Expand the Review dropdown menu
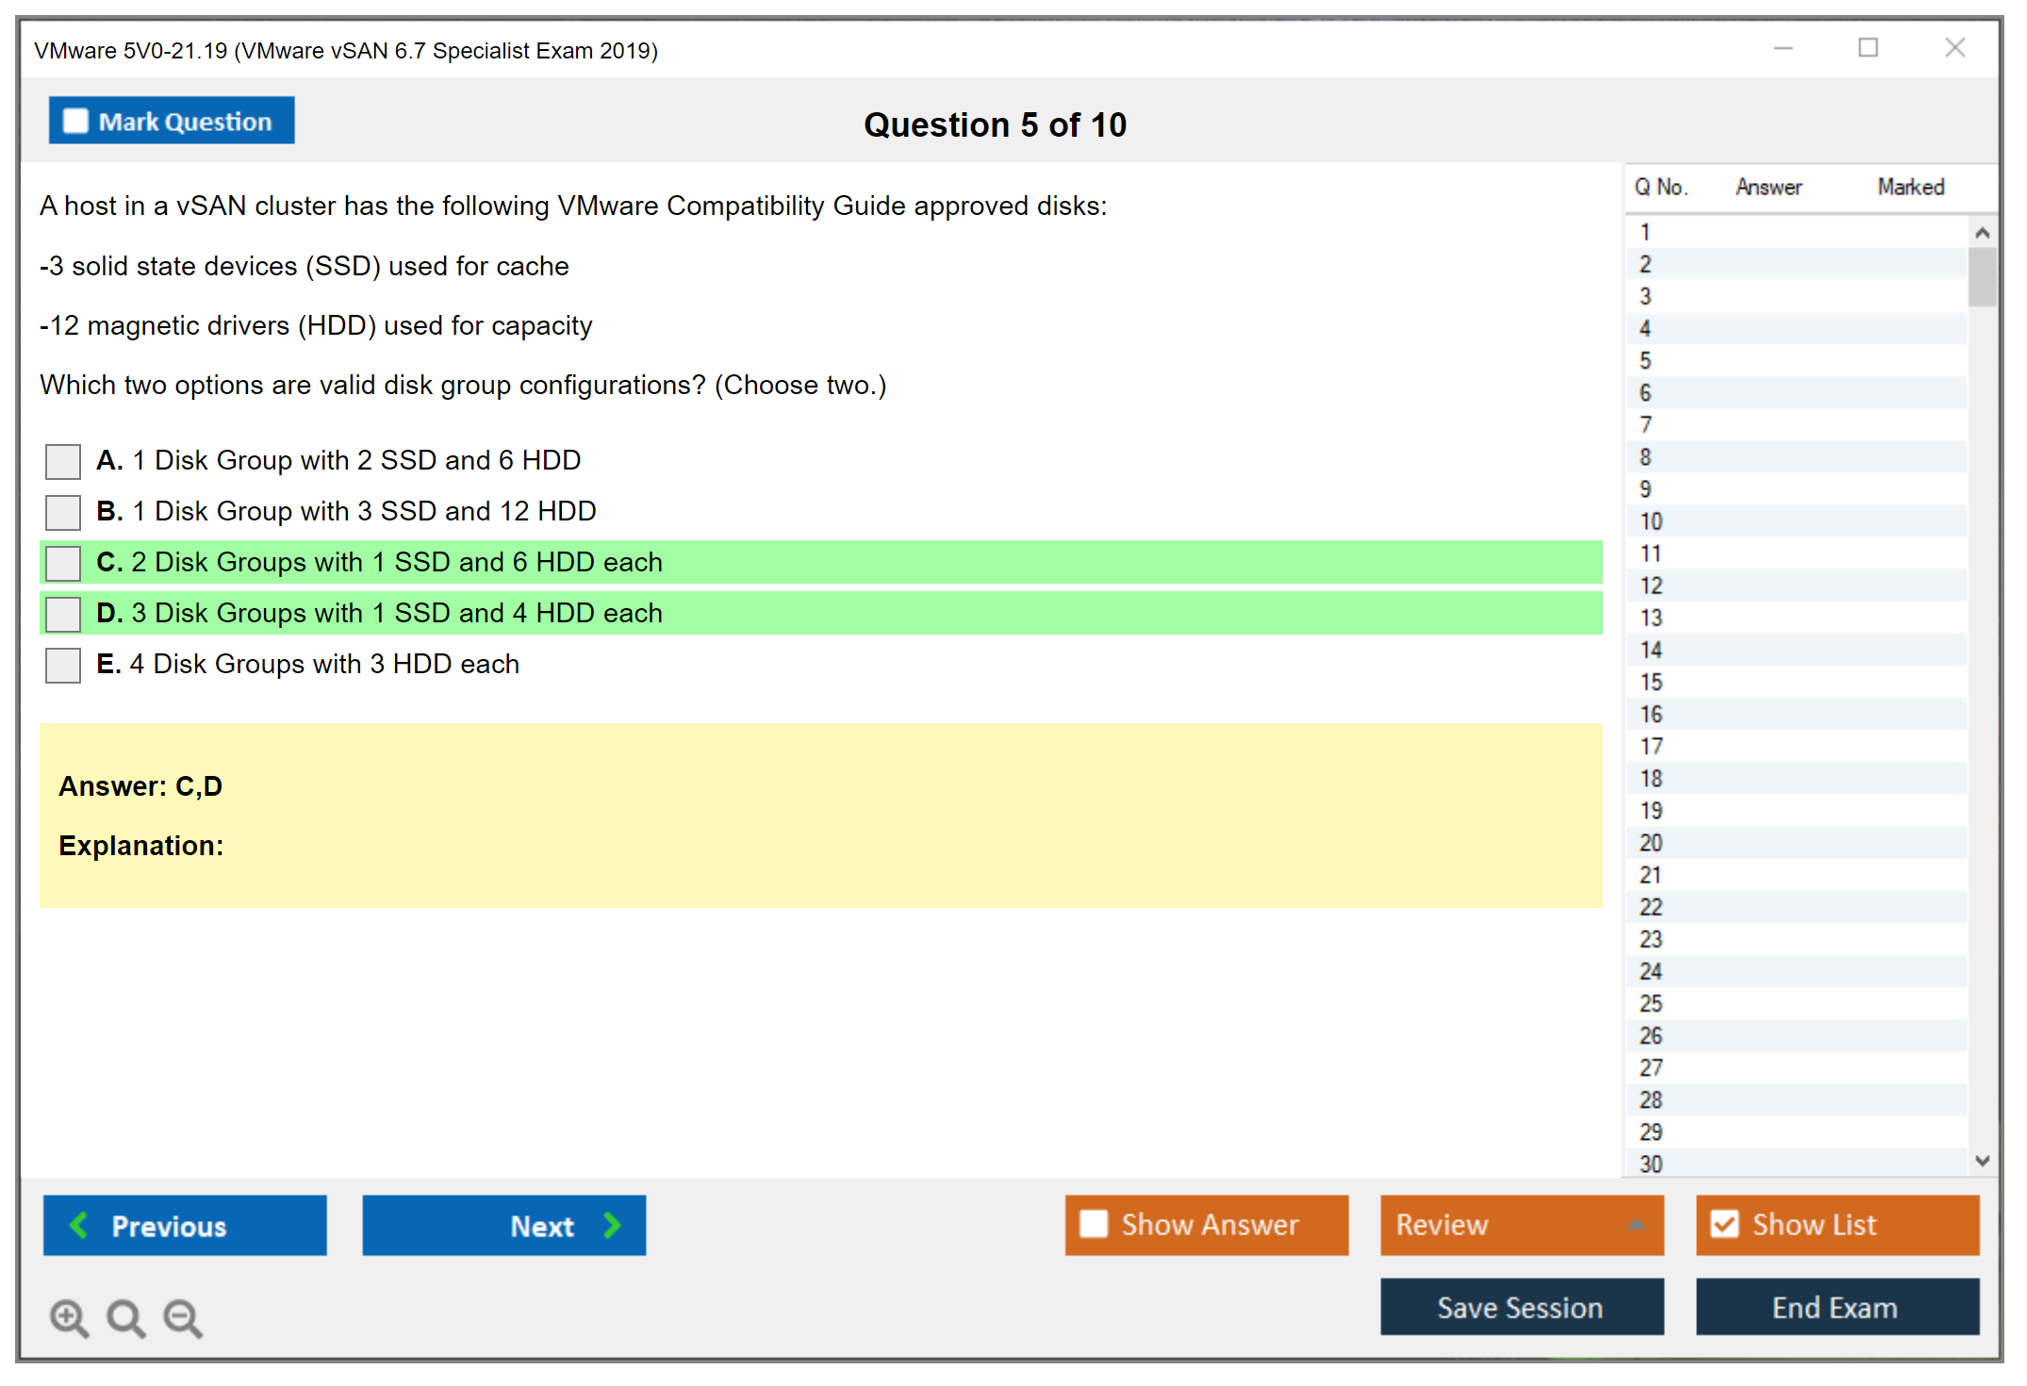 pos(1636,1225)
